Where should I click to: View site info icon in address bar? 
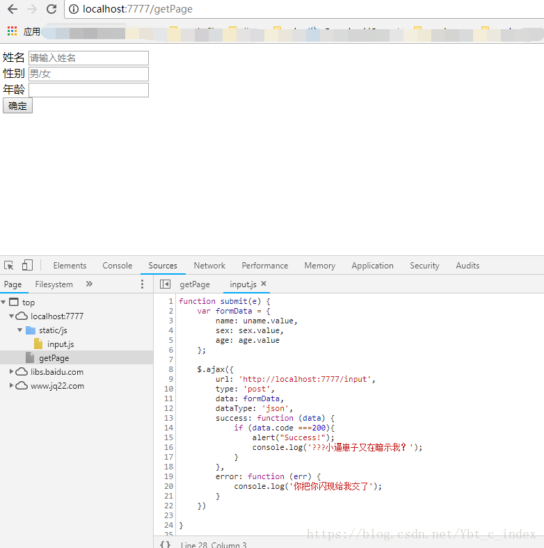pyautogui.click(x=74, y=9)
